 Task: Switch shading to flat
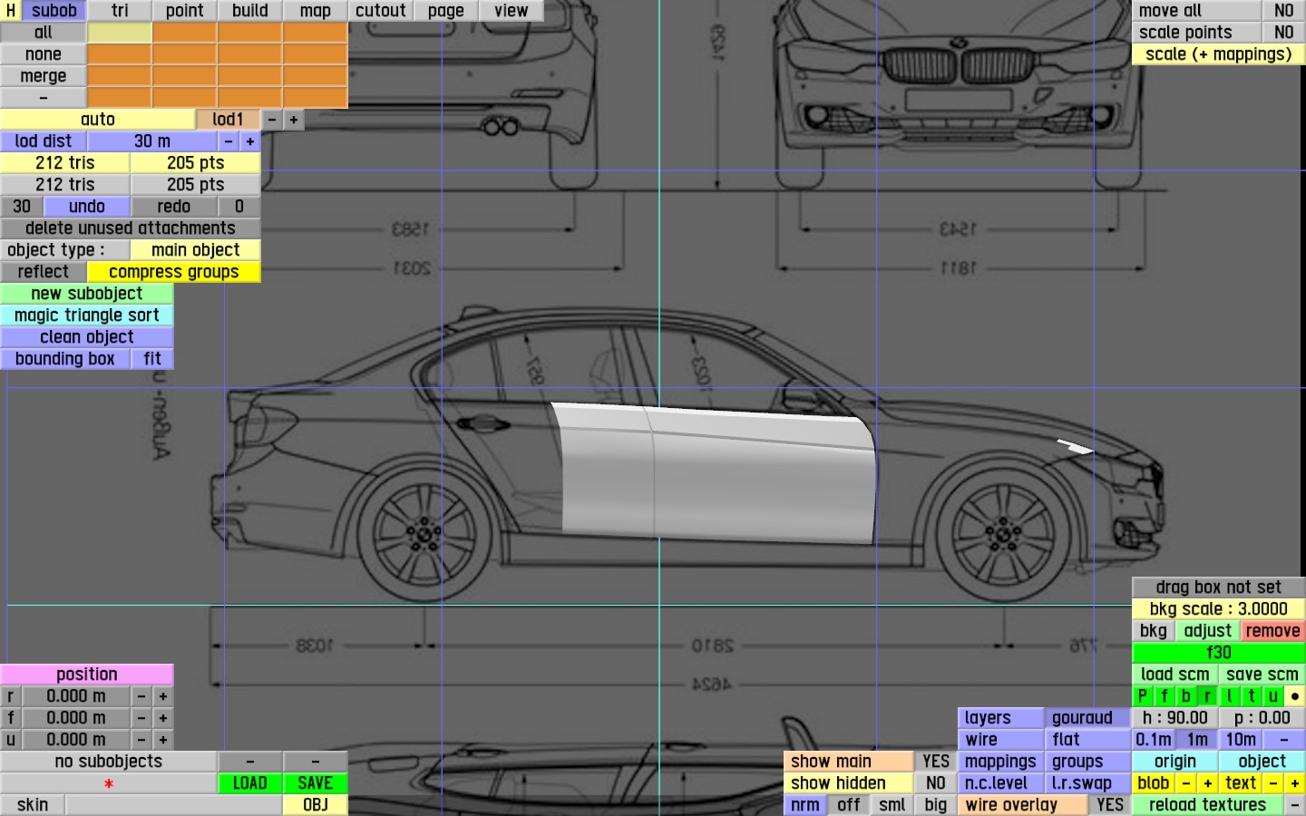pos(1088,740)
